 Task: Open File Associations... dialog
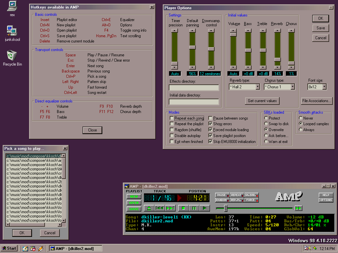pyautogui.click(x=317, y=101)
